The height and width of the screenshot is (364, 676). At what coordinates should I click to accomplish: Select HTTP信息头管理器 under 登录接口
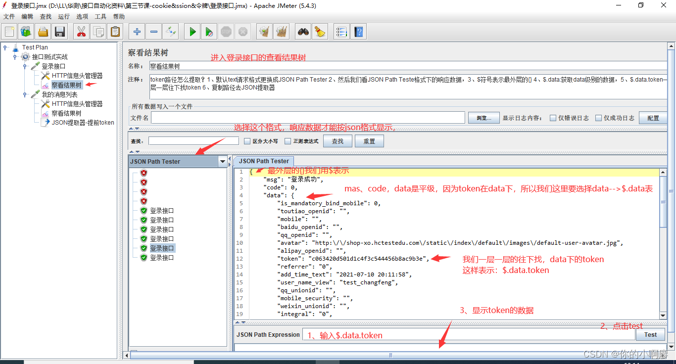(77, 76)
